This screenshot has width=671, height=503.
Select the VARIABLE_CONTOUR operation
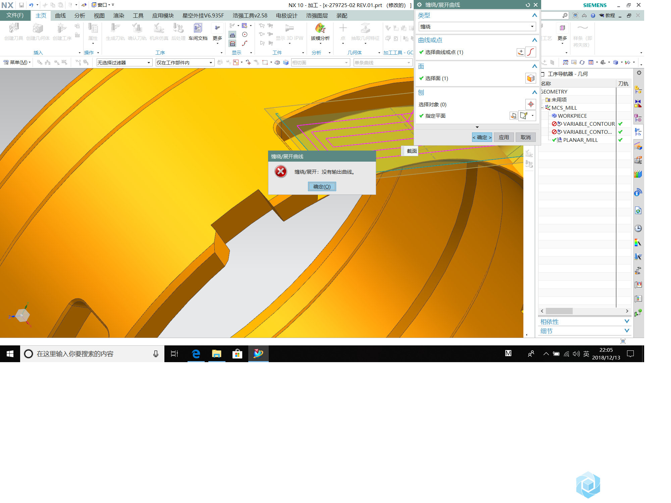[x=589, y=124]
